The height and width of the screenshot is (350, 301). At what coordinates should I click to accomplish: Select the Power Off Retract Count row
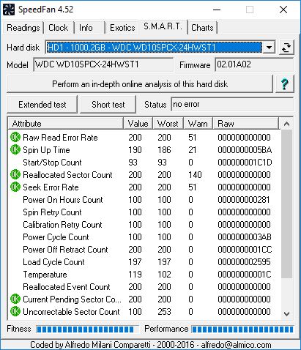point(144,250)
